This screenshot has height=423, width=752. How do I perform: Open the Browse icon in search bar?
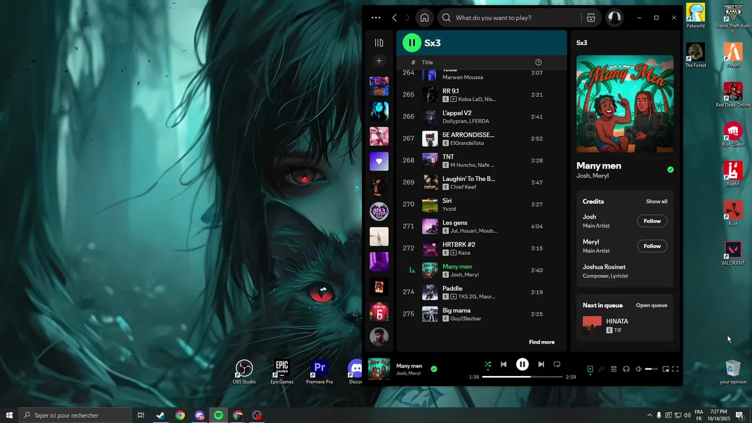[591, 18]
